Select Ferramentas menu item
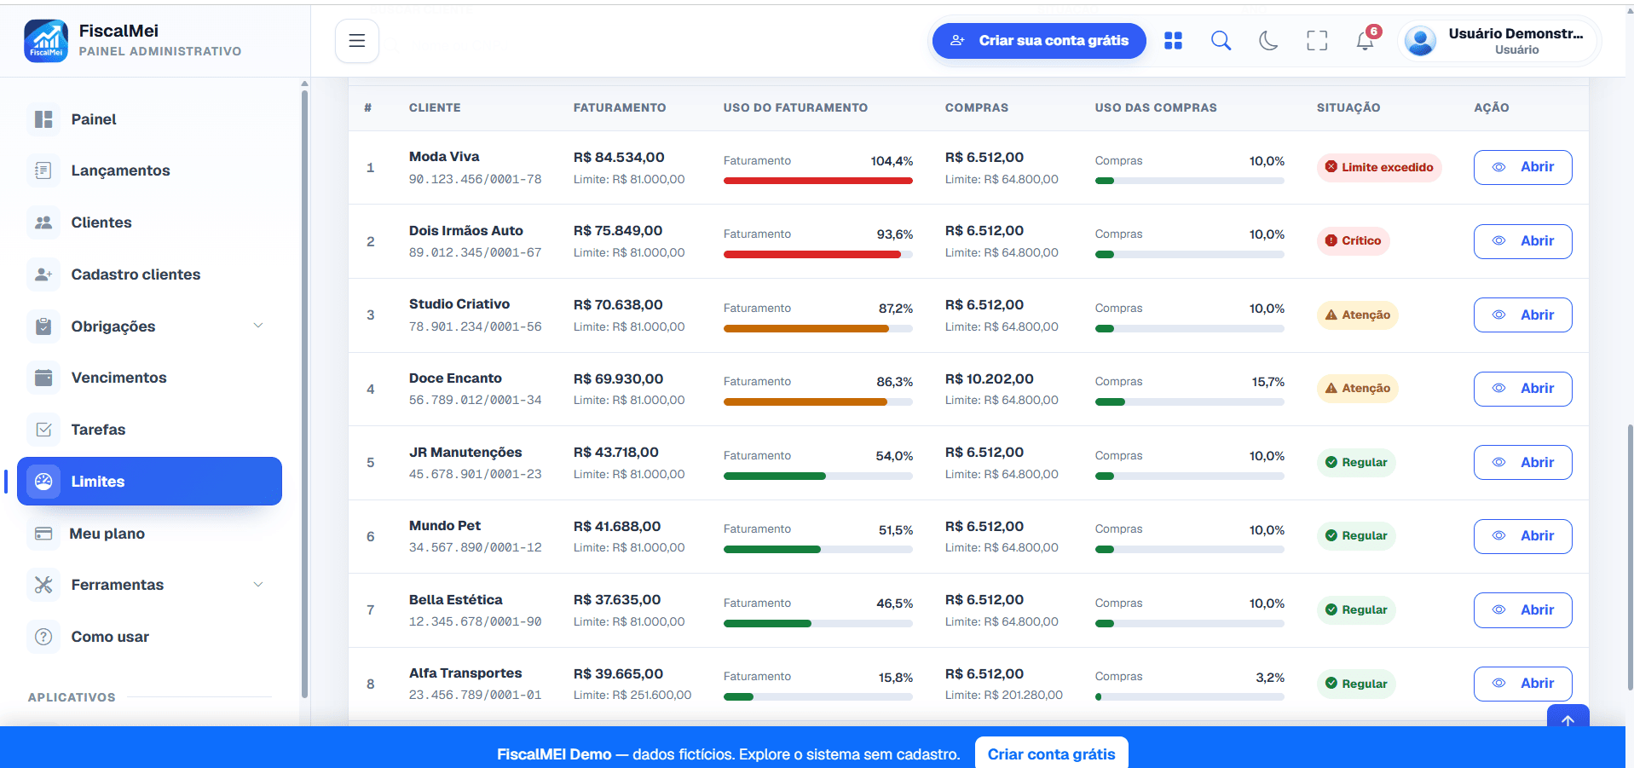The height and width of the screenshot is (768, 1634). 149,585
